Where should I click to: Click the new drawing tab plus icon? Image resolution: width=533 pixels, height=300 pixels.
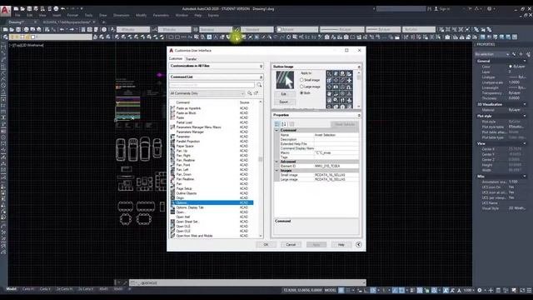[104, 22]
